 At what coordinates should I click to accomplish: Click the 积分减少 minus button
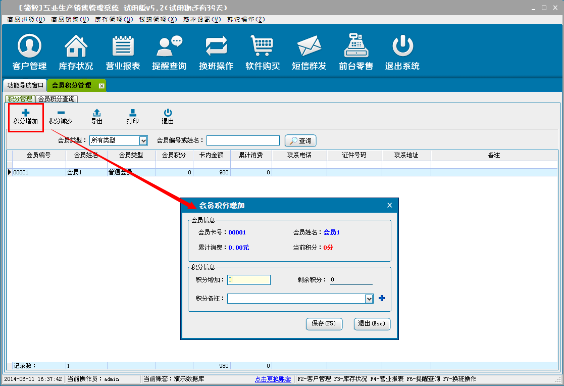tap(61, 117)
